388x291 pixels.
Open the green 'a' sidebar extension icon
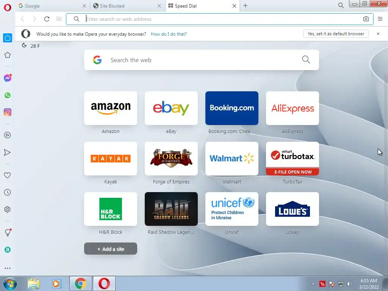coord(8,250)
